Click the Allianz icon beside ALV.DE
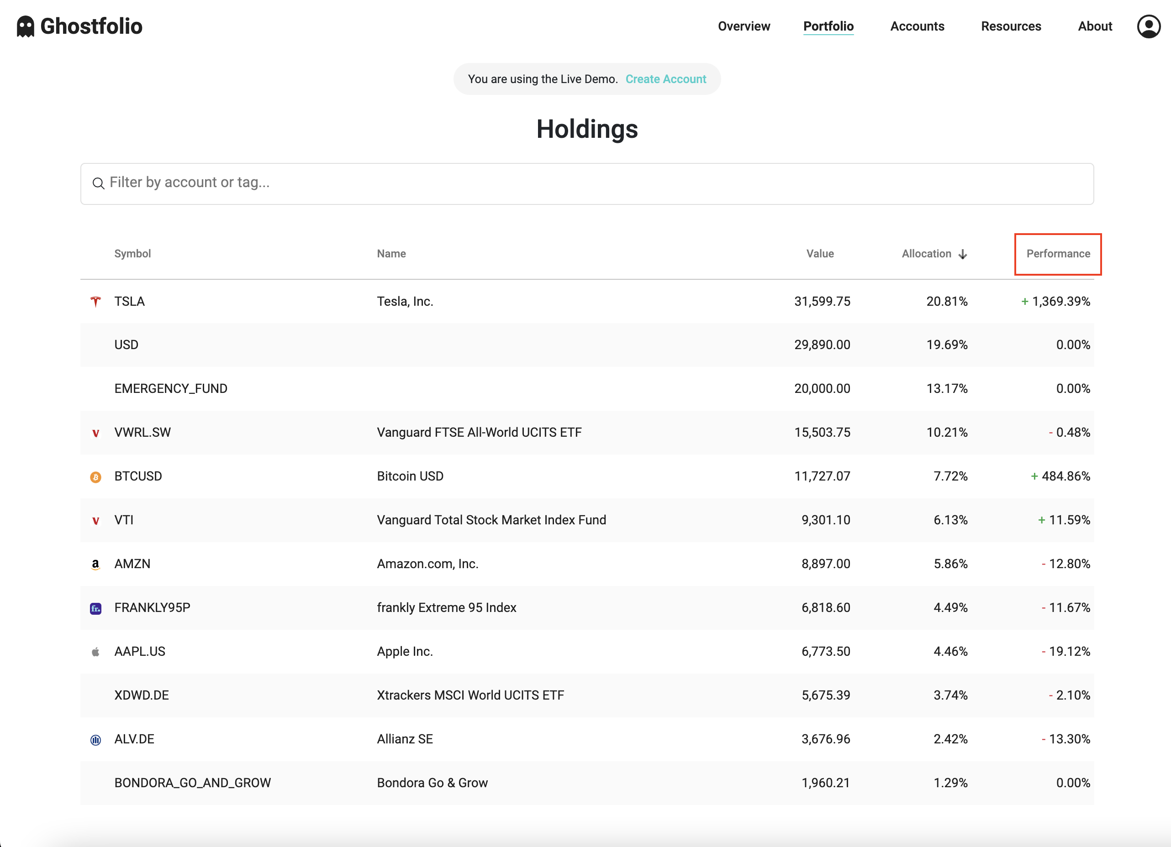The width and height of the screenshot is (1171, 847). (95, 739)
